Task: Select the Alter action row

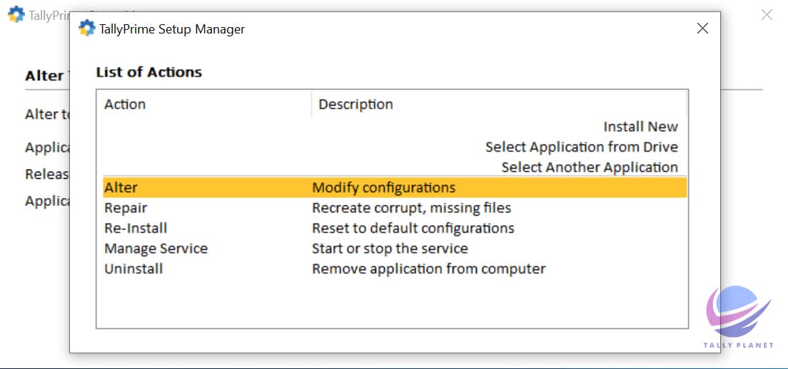Action: (x=121, y=188)
